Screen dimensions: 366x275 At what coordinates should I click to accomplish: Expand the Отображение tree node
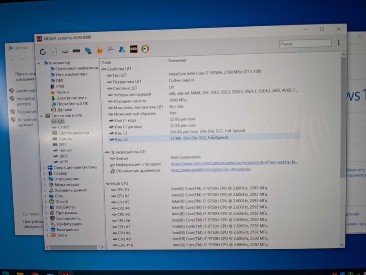click(x=45, y=180)
